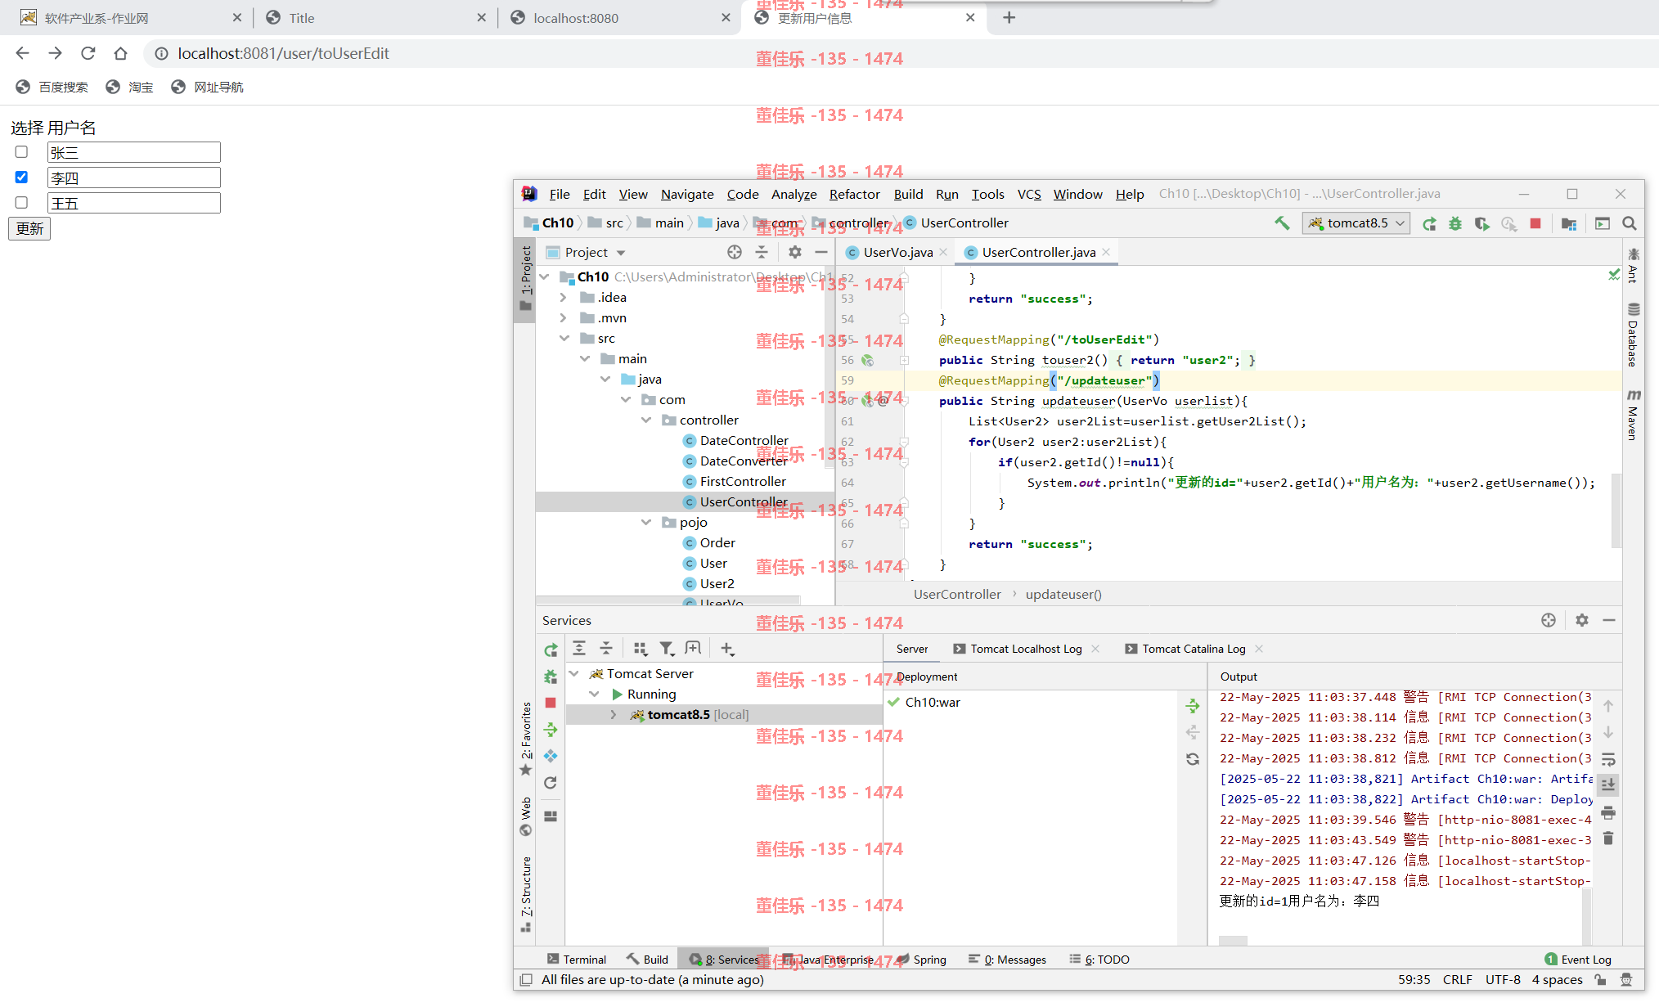Screen dimensions: 1659x1007
Task: Check the checkbox beside 王五
Action: 21,203
